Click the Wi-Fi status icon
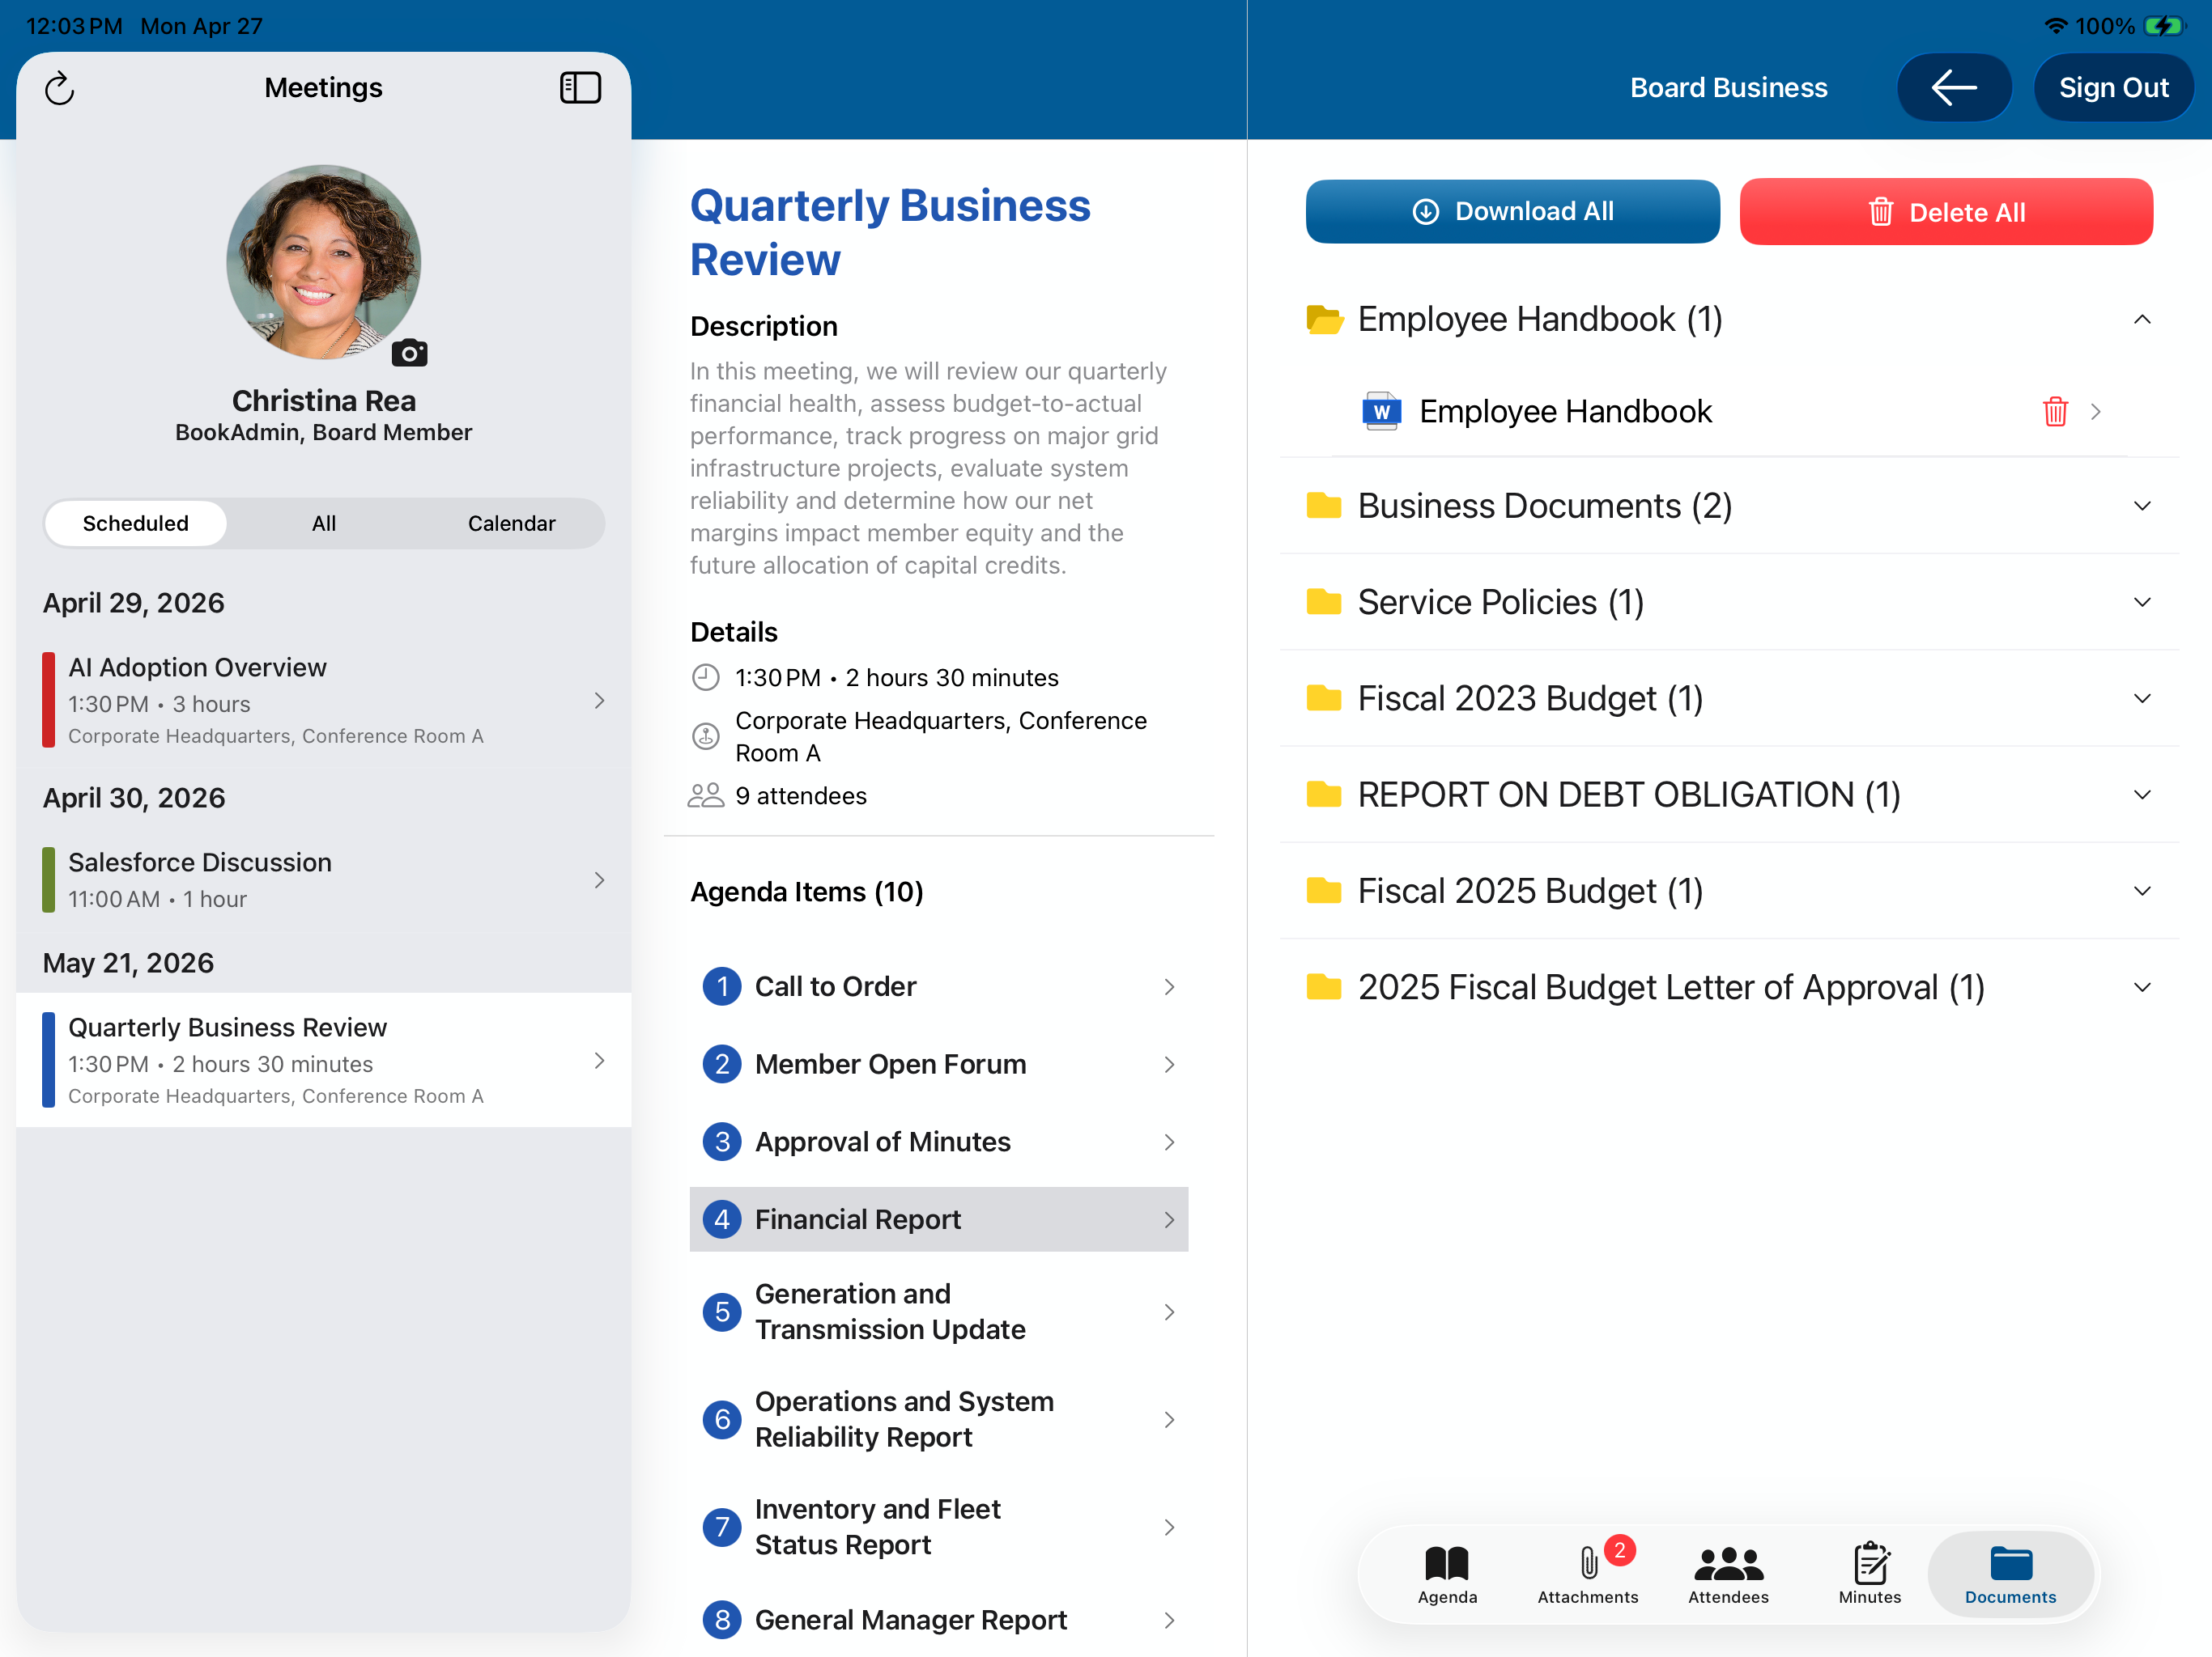Screen dimensions: 2212x1657 coord(2056,26)
